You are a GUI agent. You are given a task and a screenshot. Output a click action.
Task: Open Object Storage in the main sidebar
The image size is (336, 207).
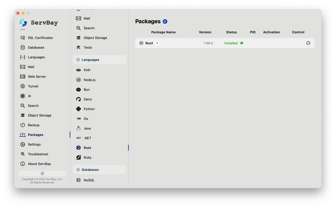pyautogui.click(x=35, y=115)
